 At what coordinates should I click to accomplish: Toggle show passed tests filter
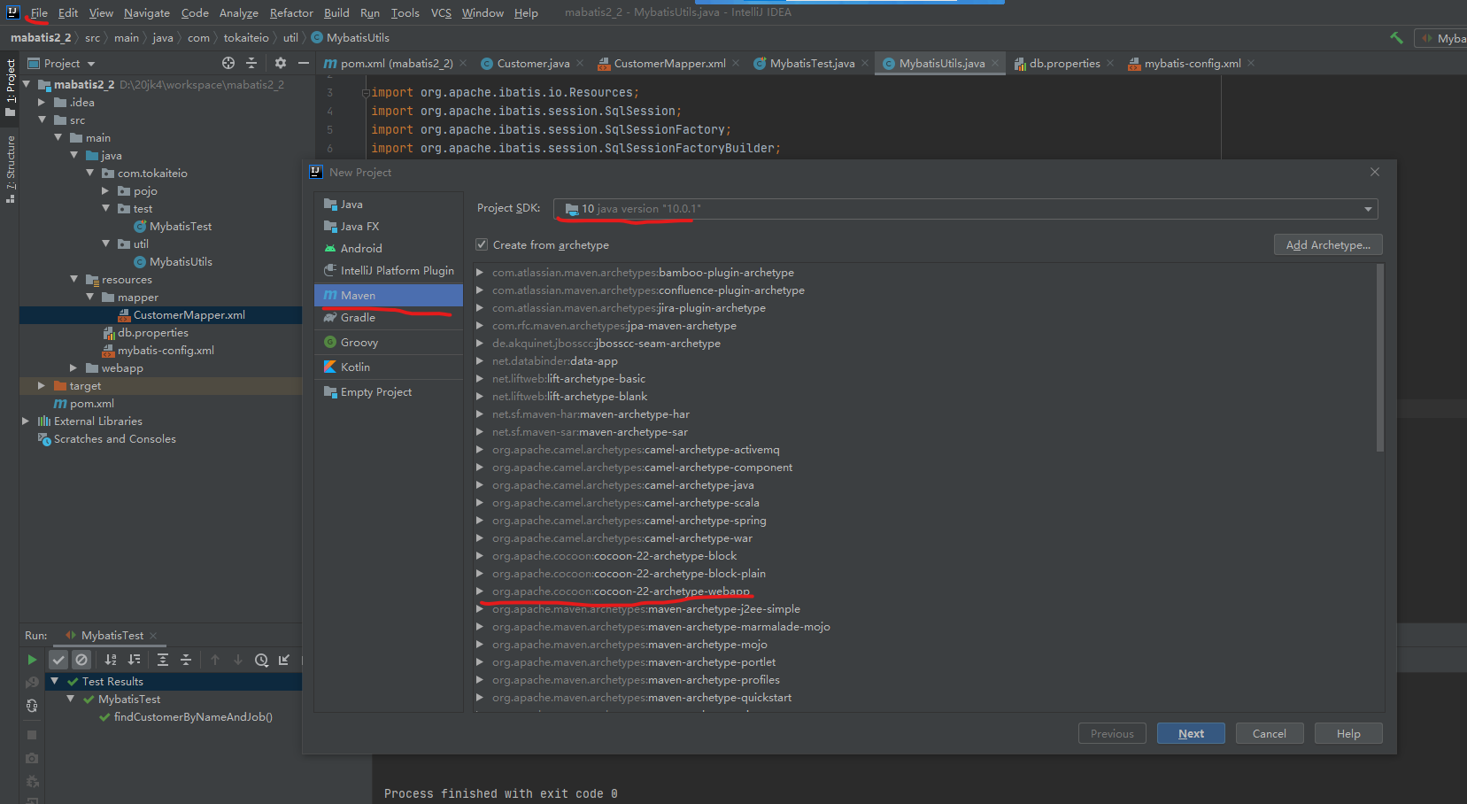point(58,660)
